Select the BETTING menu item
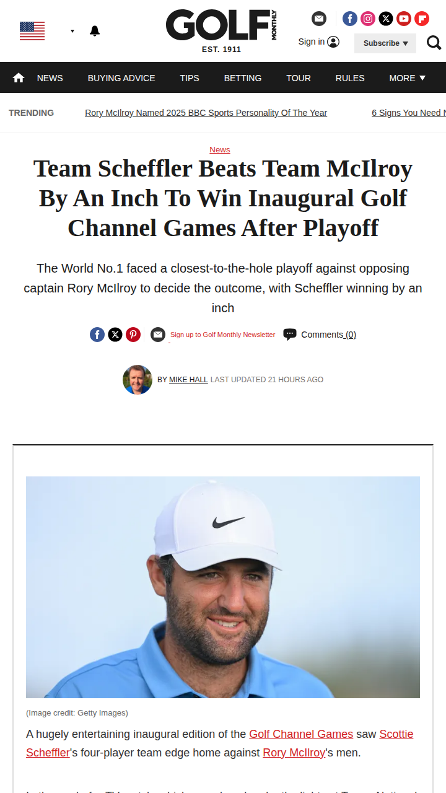 [x=243, y=78]
